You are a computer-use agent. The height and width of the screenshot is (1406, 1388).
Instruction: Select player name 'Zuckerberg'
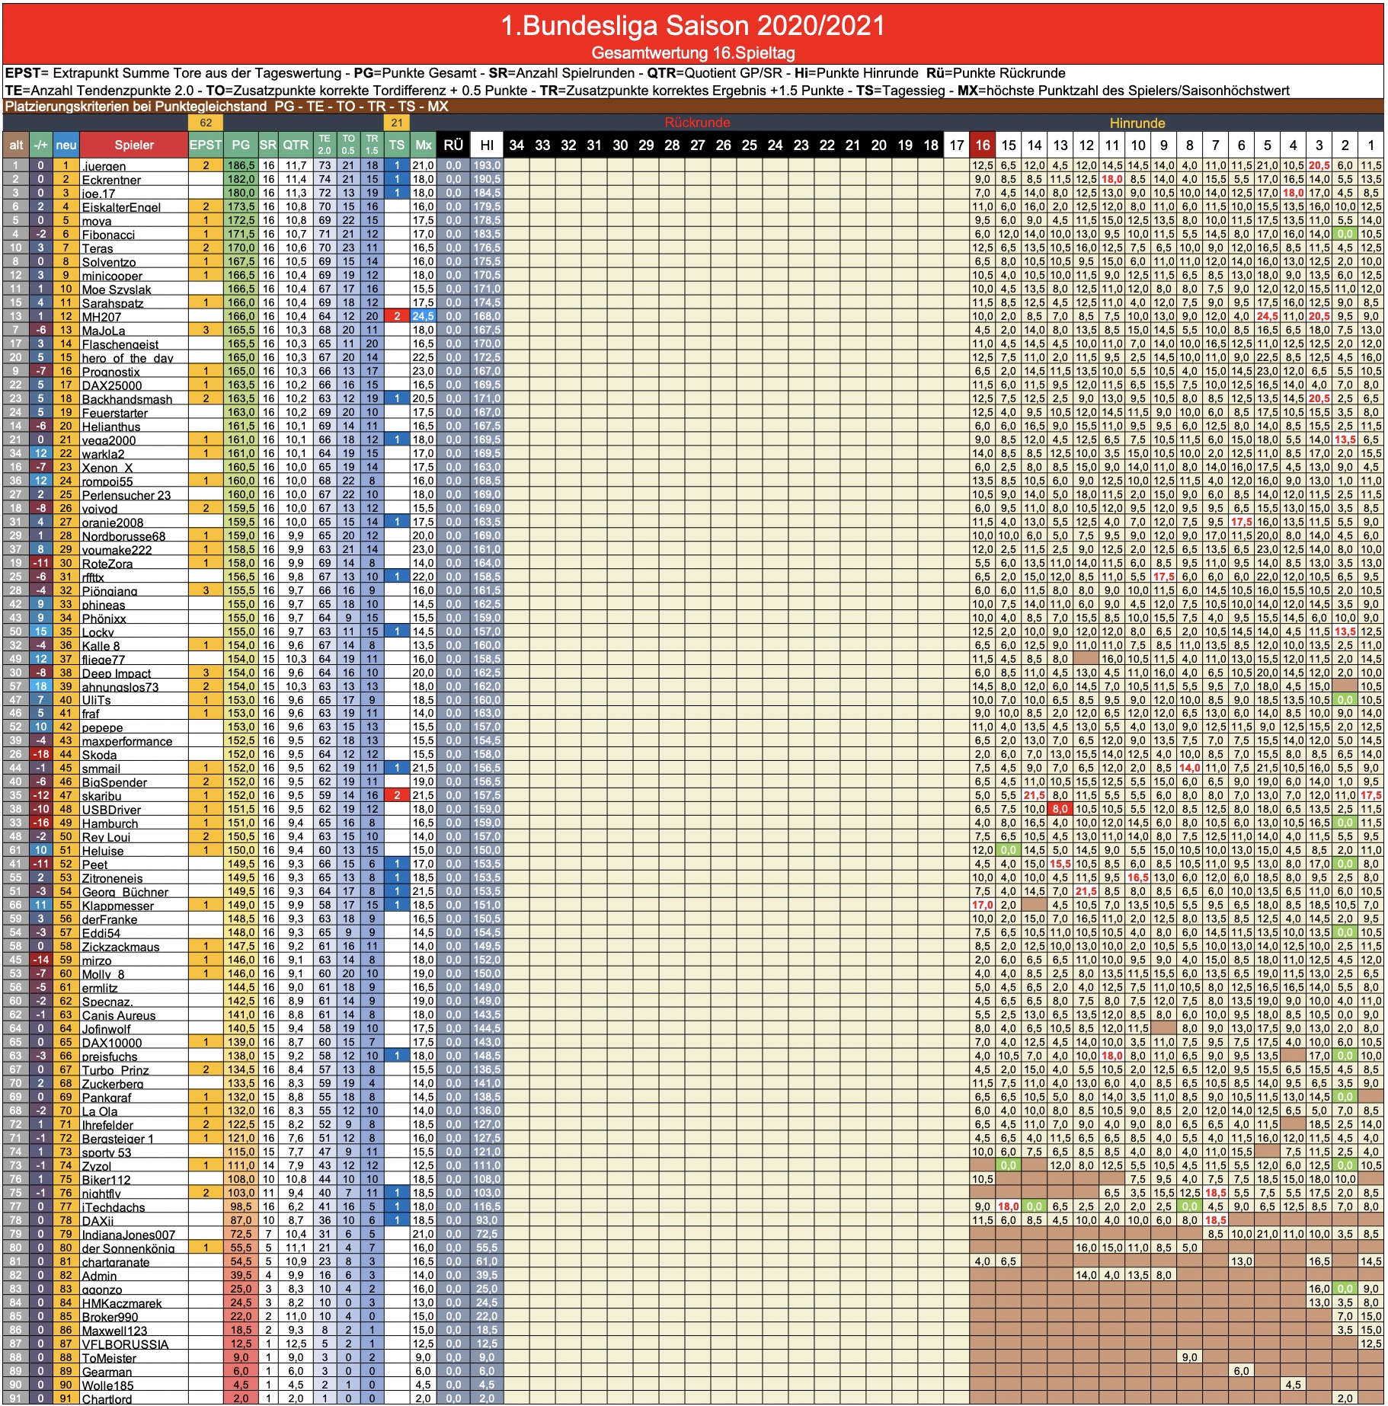coord(113,1084)
